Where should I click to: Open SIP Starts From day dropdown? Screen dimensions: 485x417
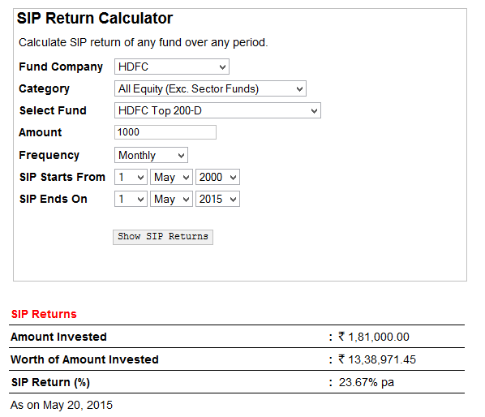[x=131, y=177]
